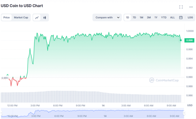Select the 1M time range
This screenshot has width=196, height=119.
point(141,18)
